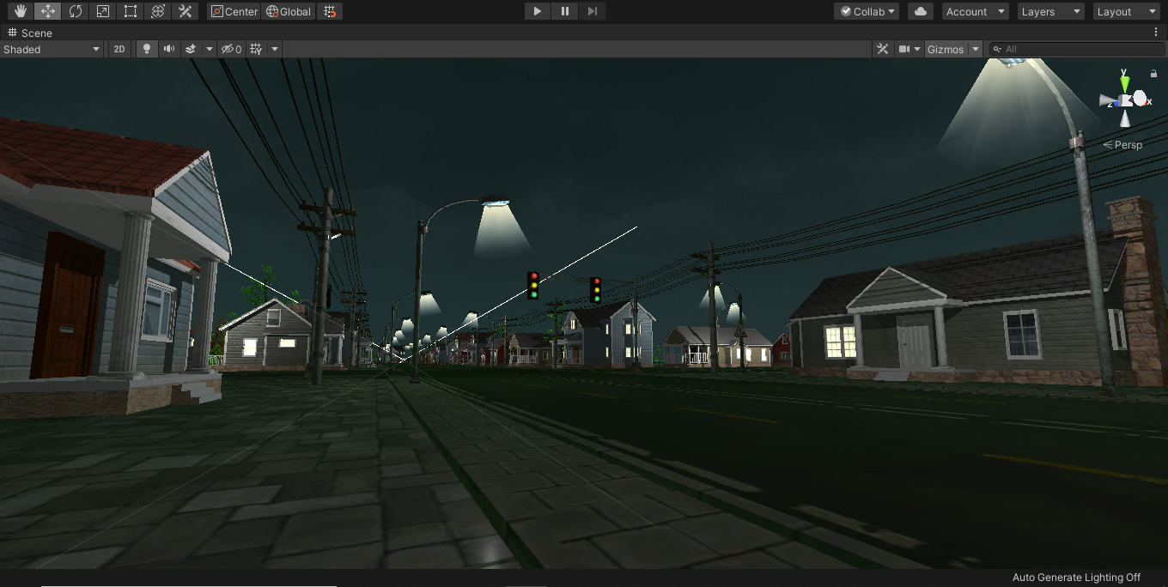The height and width of the screenshot is (587, 1168).
Task: Toggle 2D view mode
Action: point(119,49)
